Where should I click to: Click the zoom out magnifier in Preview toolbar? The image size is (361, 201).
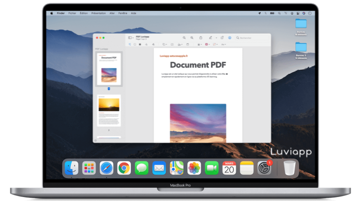(184, 37)
